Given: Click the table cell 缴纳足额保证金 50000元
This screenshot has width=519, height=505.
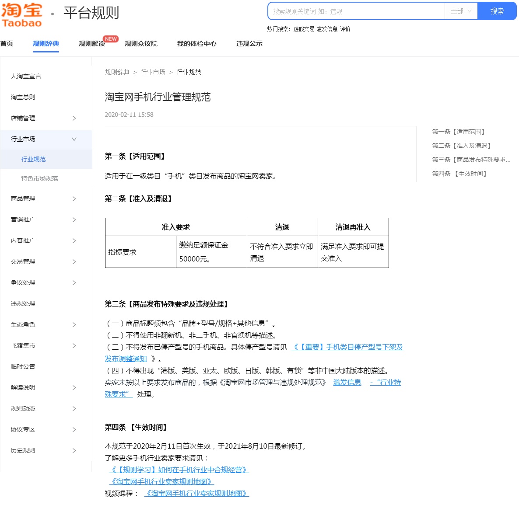Looking at the screenshot, I should [x=211, y=252].
